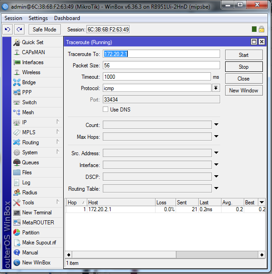
Task: Open a New Window button
Action: click(x=244, y=91)
